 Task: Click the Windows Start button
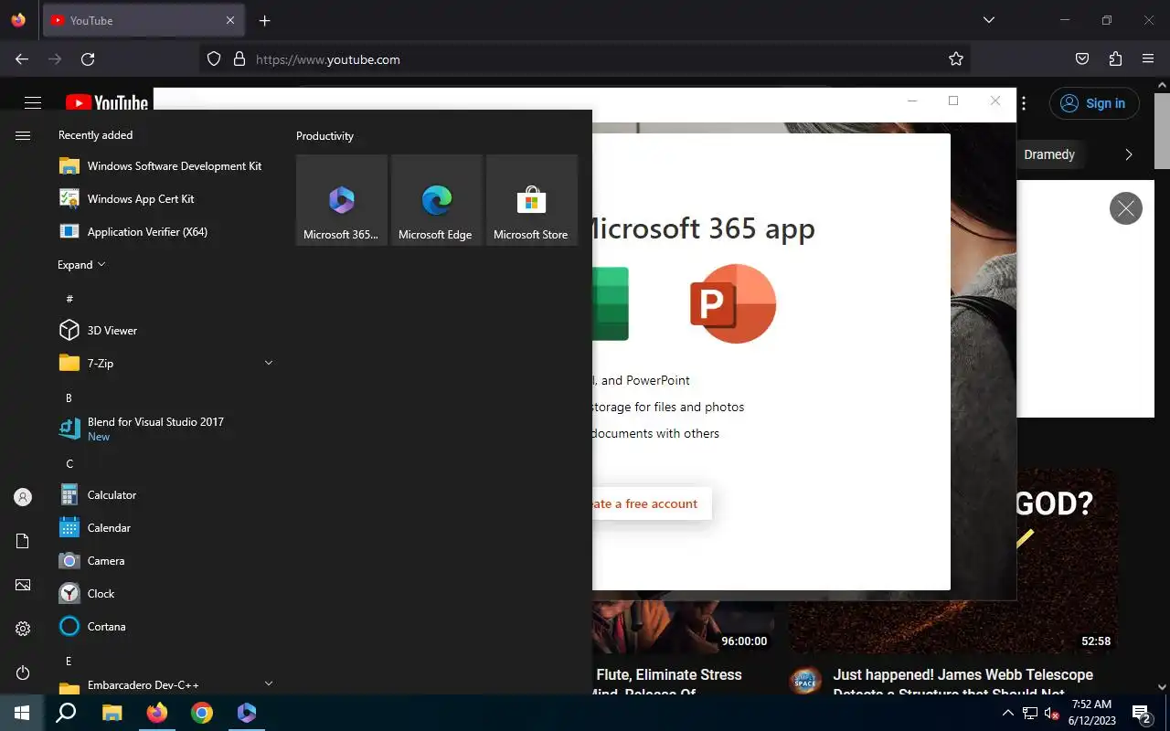click(x=22, y=713)
